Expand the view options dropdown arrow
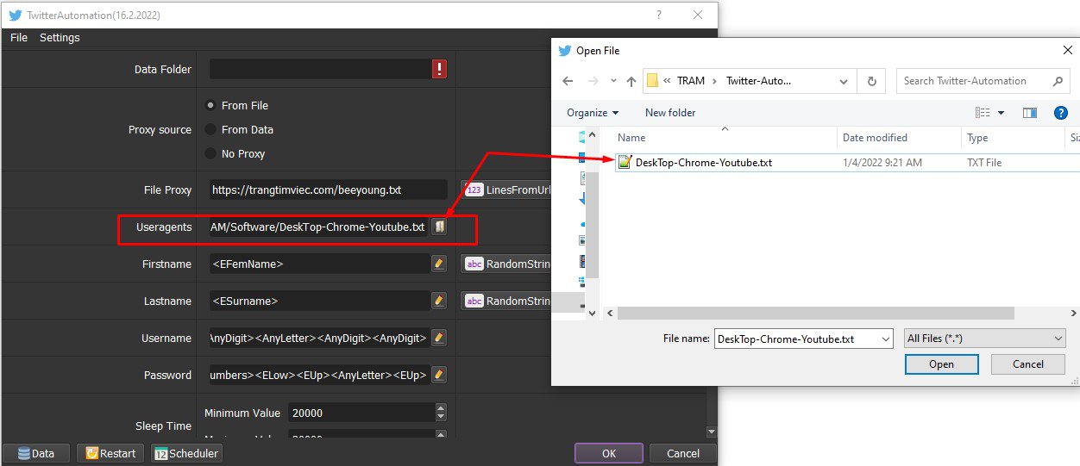 coord(1002,113)
